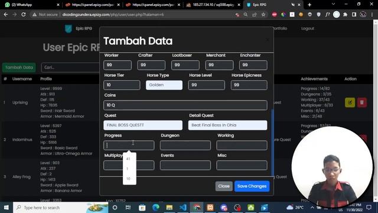Click the Quest field containing FINAL BOSS QUESTT

click(143, 125)
